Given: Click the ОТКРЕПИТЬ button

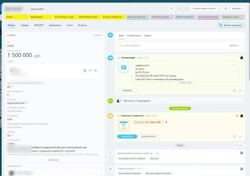Looking at the screenshot, I should (x=127, y=90).
